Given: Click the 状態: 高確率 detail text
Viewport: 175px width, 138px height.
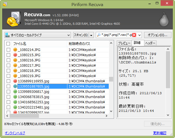Looking at the screenshot, I should tap(131, 84).
